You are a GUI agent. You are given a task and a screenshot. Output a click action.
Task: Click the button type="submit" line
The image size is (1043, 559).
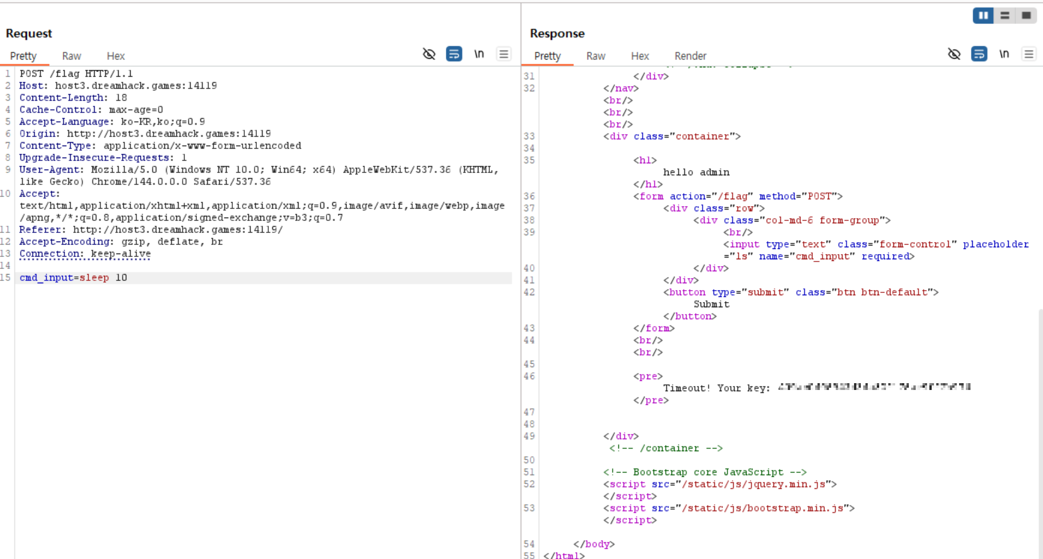[801, 292]
